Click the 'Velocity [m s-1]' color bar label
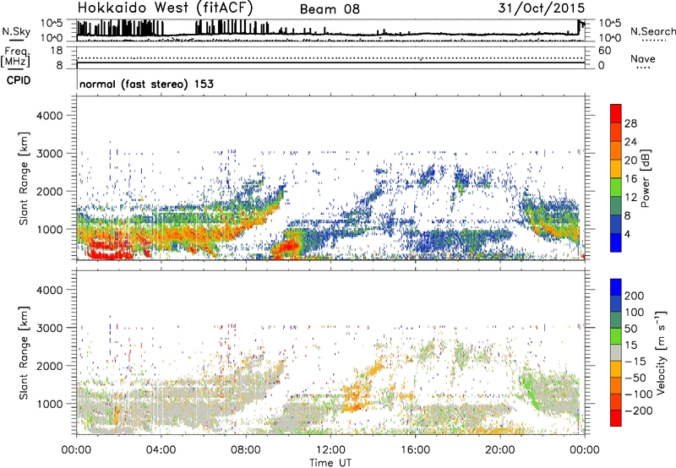 click(661, 352)
